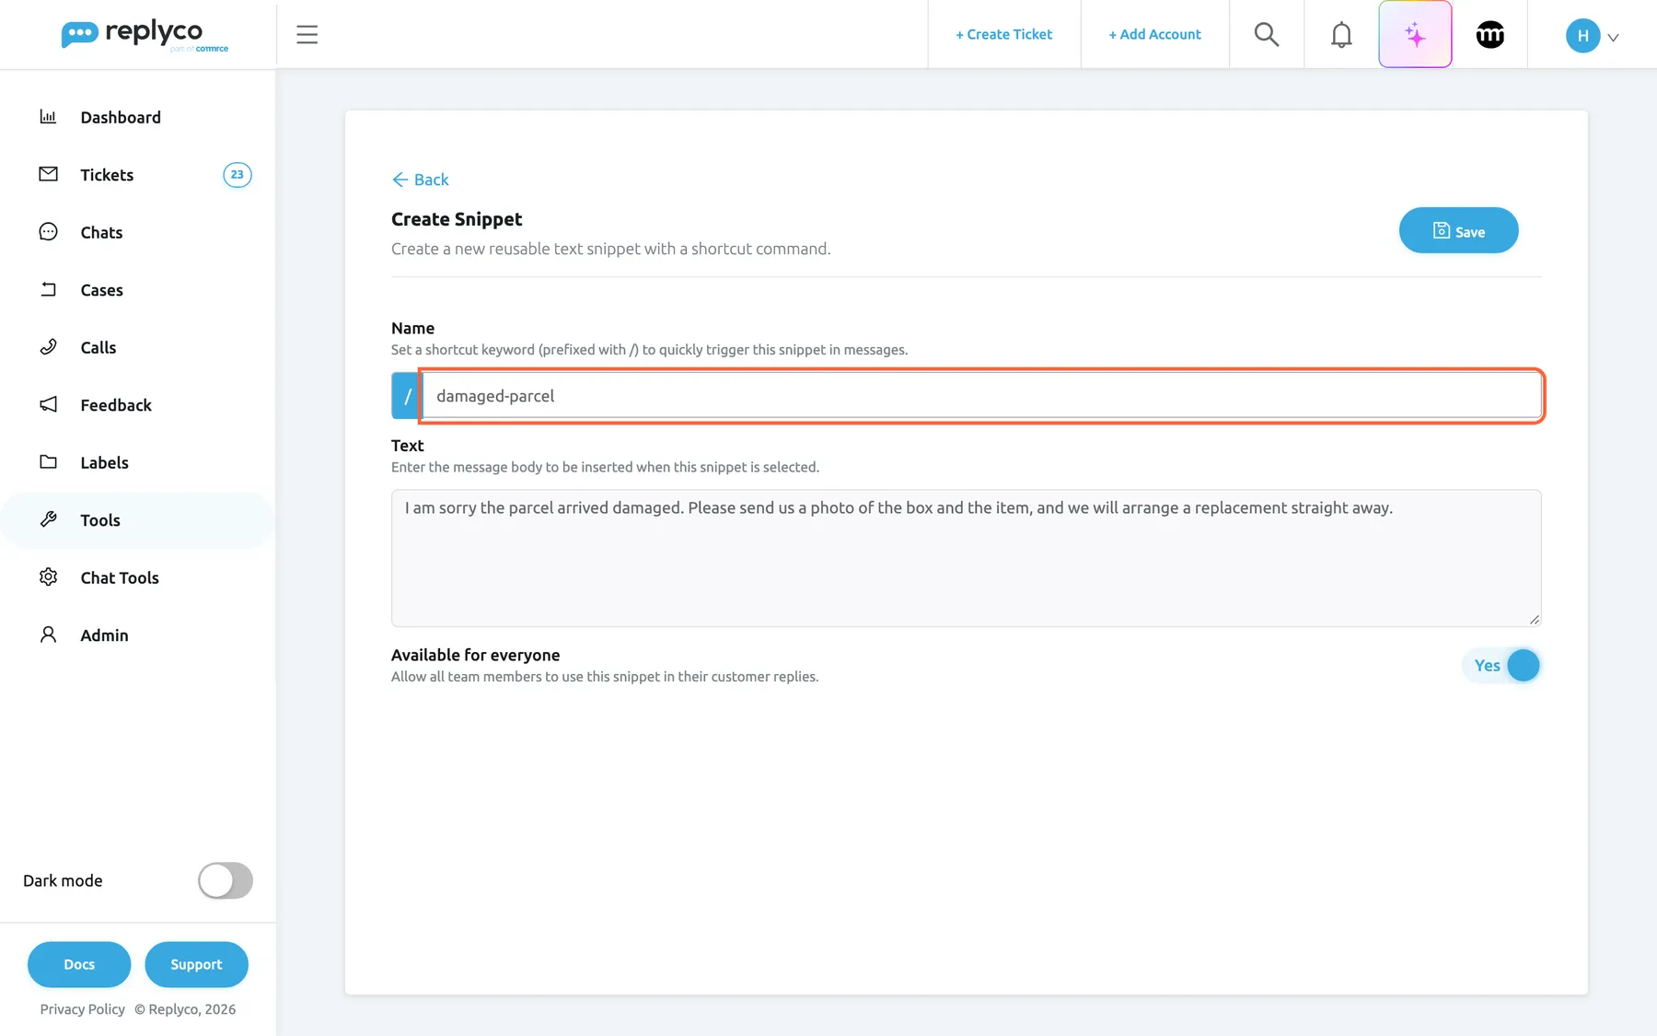Click the Support button

196,964
